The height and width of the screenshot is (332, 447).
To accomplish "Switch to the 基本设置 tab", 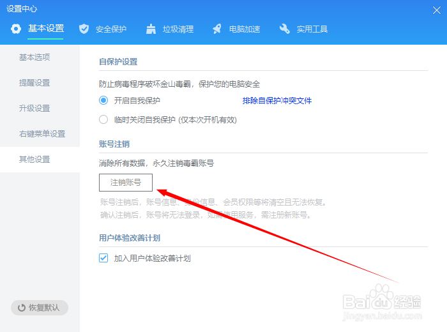I will tap(45, 29).
